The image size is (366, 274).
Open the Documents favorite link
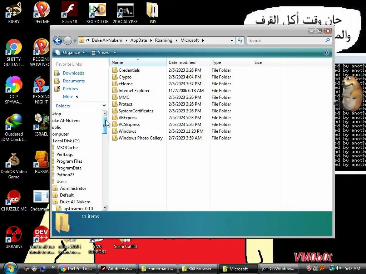tap(74, 81)
